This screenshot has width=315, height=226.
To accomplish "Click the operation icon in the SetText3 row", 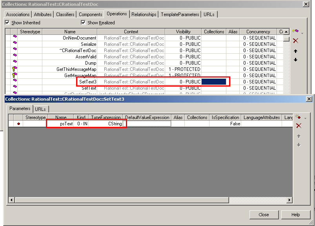I will click(x=15, y=80).
